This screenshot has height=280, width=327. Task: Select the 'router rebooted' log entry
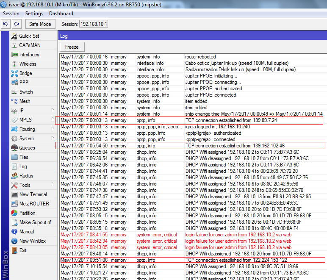click(193, 57)
